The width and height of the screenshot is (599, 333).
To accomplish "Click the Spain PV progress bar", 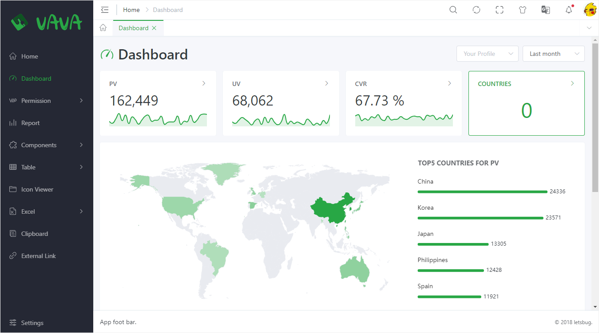I will 449,296.
